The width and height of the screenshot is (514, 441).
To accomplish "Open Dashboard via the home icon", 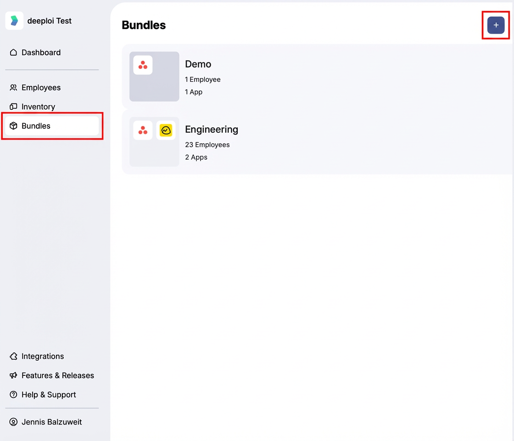I will coord(13,52).
